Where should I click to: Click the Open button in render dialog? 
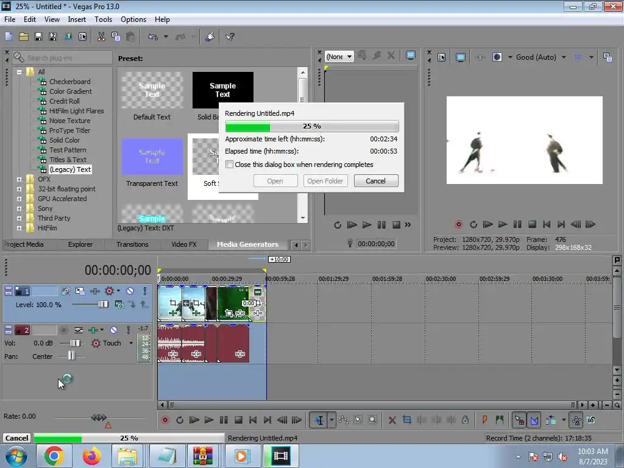click(x=275, y=180)
